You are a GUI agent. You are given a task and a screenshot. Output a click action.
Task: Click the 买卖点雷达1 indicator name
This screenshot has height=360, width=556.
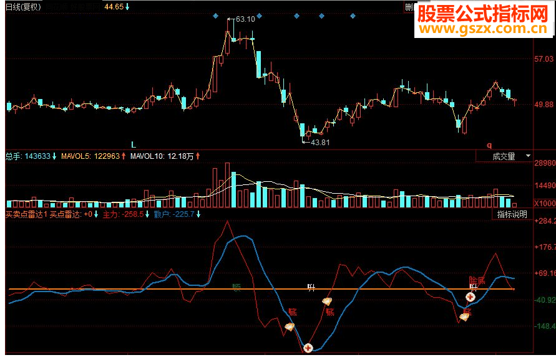(27, 214)
